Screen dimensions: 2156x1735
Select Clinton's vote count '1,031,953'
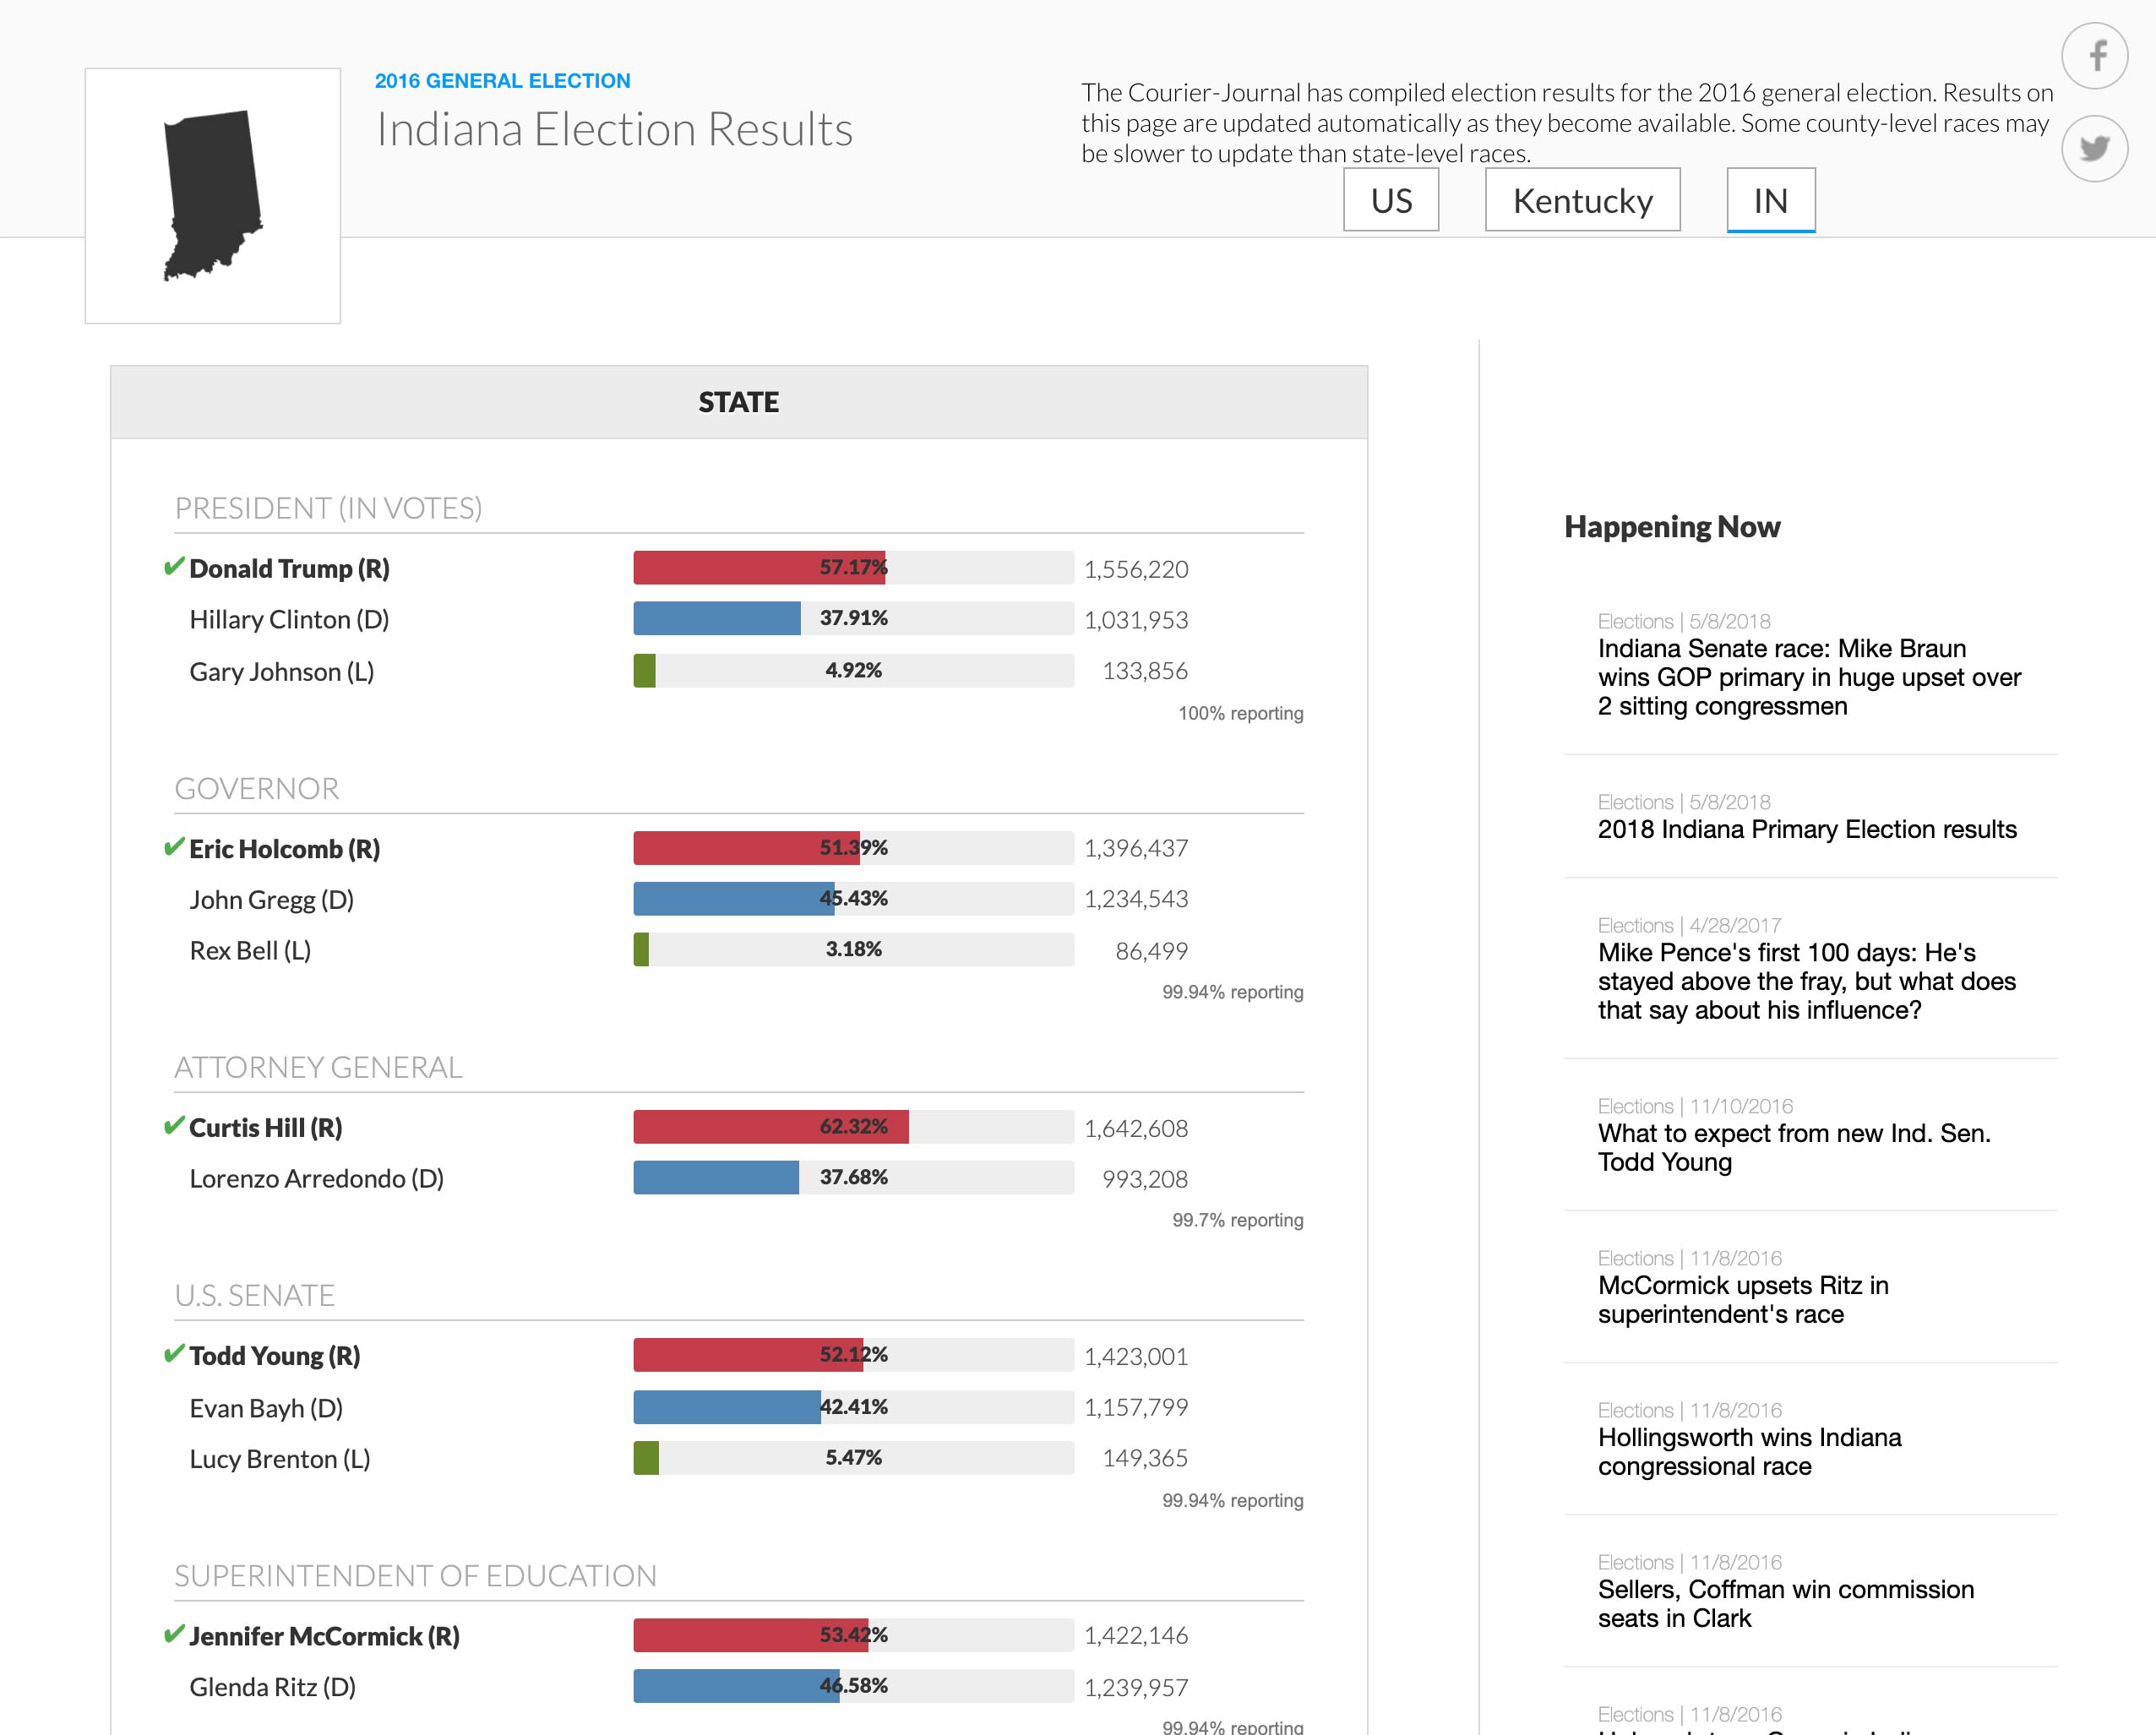1136,620
